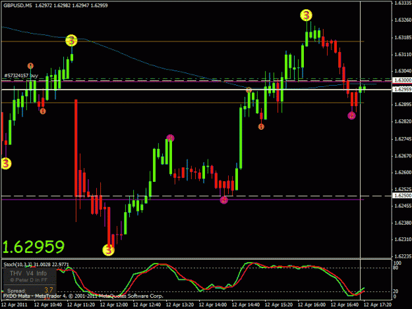Click the 12 Apr 14:40 time label

point(246,305)
